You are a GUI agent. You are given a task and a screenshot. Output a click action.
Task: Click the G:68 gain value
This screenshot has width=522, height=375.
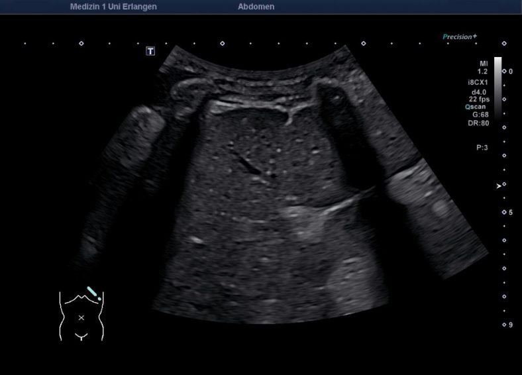[480, 115]
